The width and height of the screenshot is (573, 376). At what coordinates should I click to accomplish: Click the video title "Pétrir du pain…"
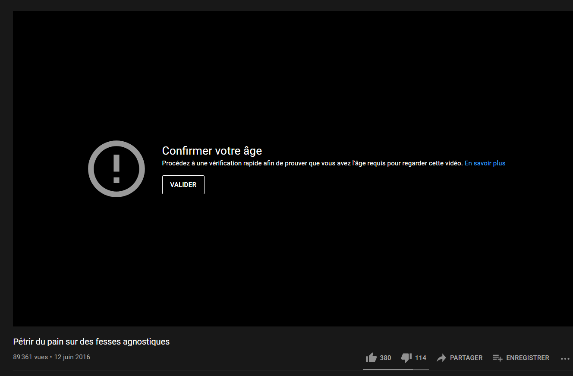[91, 342]
